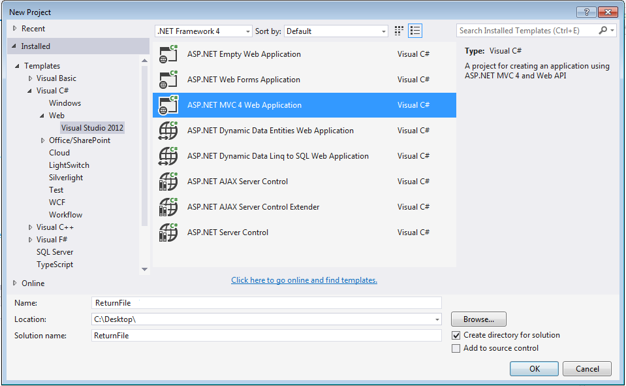This screenshot has width=626, height=386.
Task: Click the project Name input field
Action: pyautogui.click(x=266, y=303)
